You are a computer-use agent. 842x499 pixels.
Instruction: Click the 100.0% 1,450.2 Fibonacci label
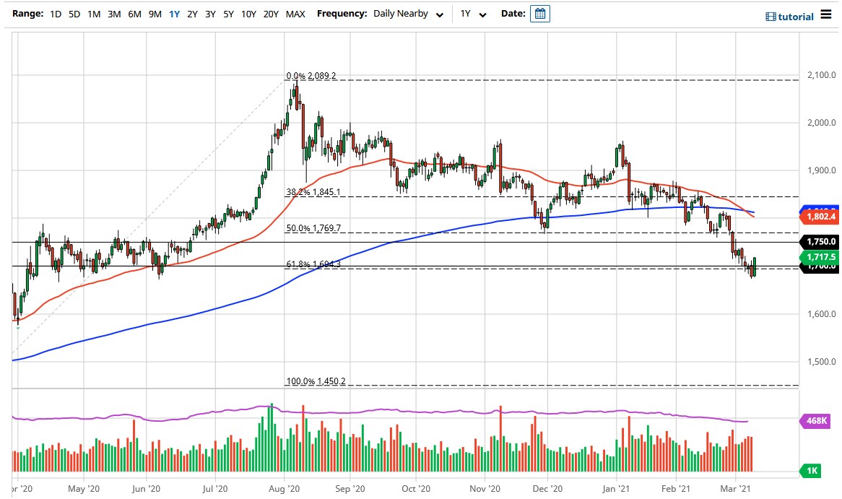316,381
